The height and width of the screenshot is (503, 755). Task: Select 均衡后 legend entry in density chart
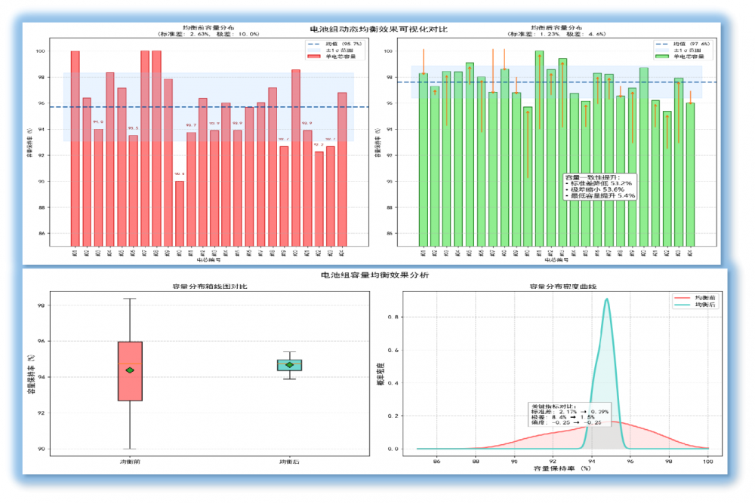[x=696, y=305]
